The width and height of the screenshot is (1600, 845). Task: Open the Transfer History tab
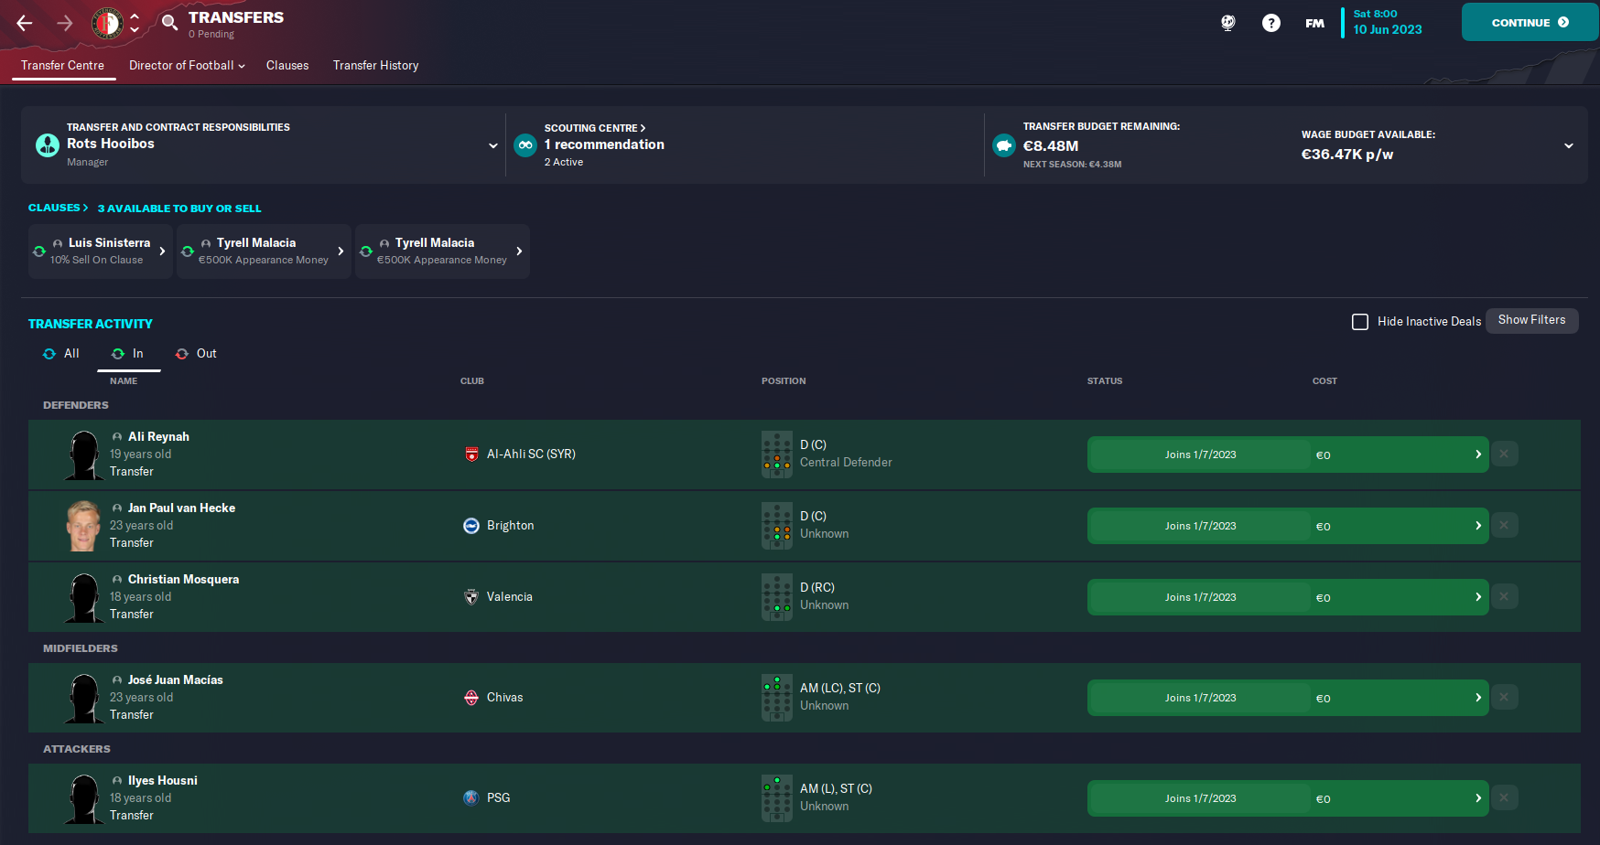375,66
